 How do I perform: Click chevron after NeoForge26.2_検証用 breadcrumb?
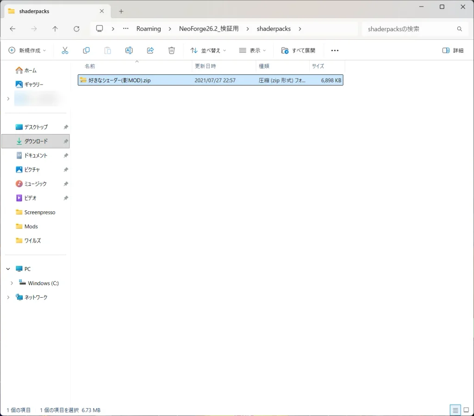click(x=248, y=29)
